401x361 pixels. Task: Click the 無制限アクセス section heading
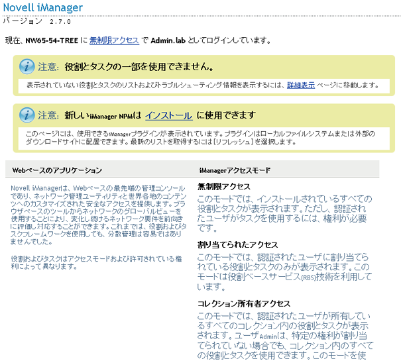224,186
